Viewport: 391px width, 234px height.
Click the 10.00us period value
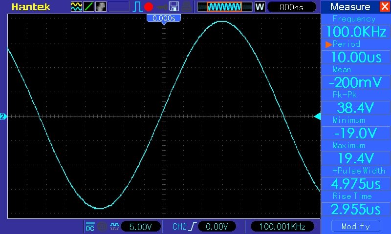356,57
